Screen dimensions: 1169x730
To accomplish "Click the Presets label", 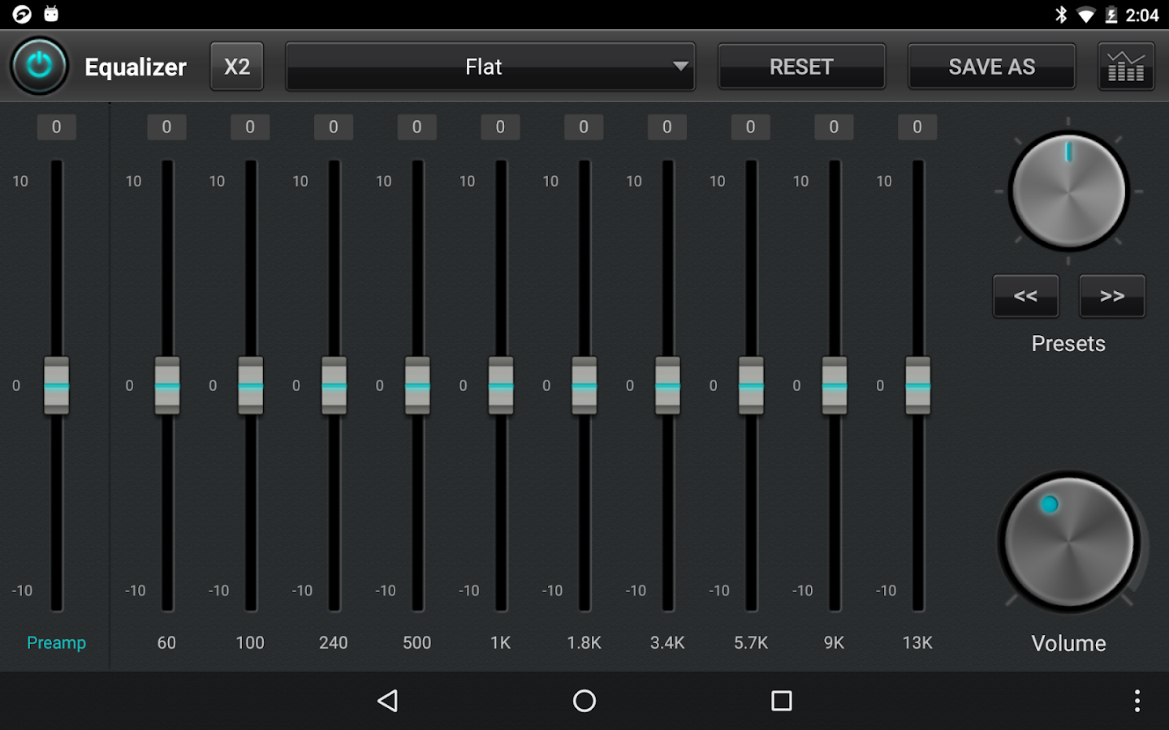I will point(1068,343).
